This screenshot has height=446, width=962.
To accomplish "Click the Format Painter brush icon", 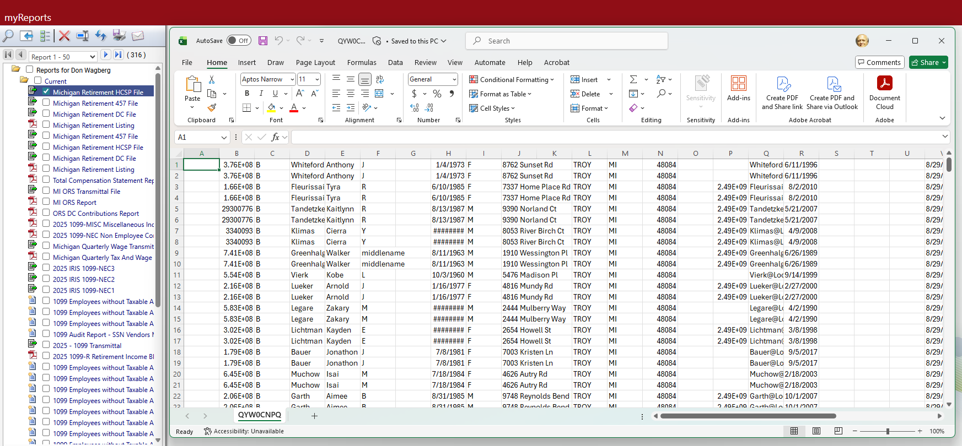I will pos(212,108).
